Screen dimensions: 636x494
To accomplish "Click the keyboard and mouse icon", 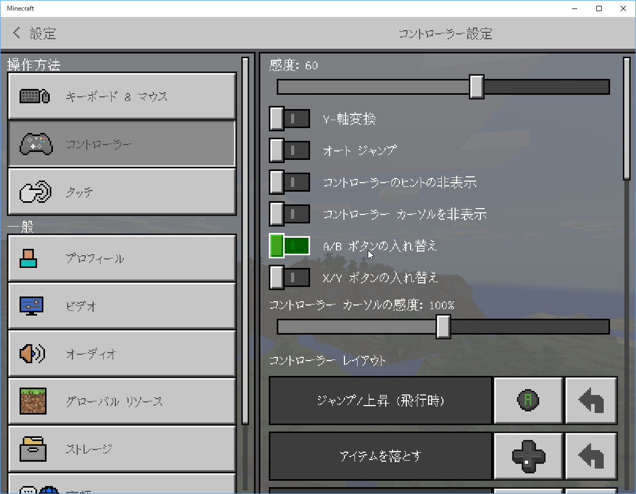I will point(34,96).
